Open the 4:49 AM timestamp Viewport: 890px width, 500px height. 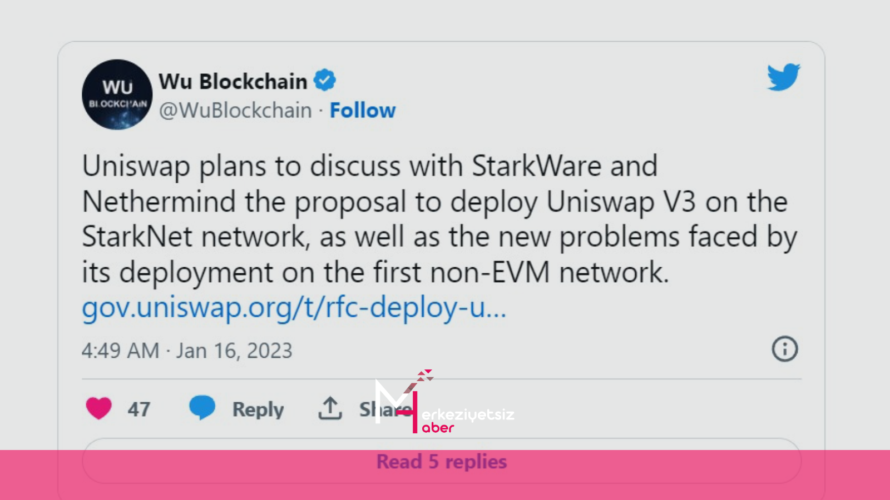[x=120, y=351]
